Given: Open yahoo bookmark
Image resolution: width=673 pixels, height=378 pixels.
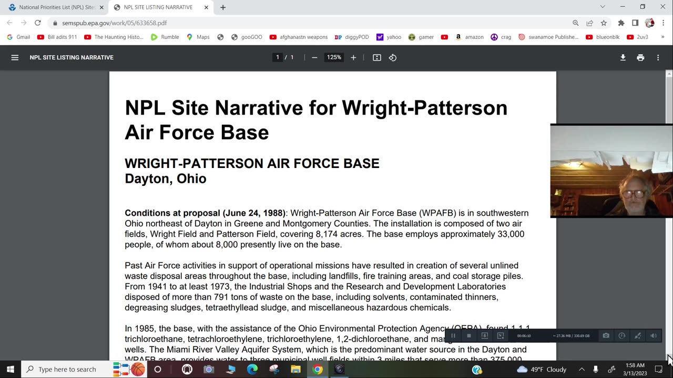Looking at the screenshot, I should pyautogui.click(x=389, y=37).
